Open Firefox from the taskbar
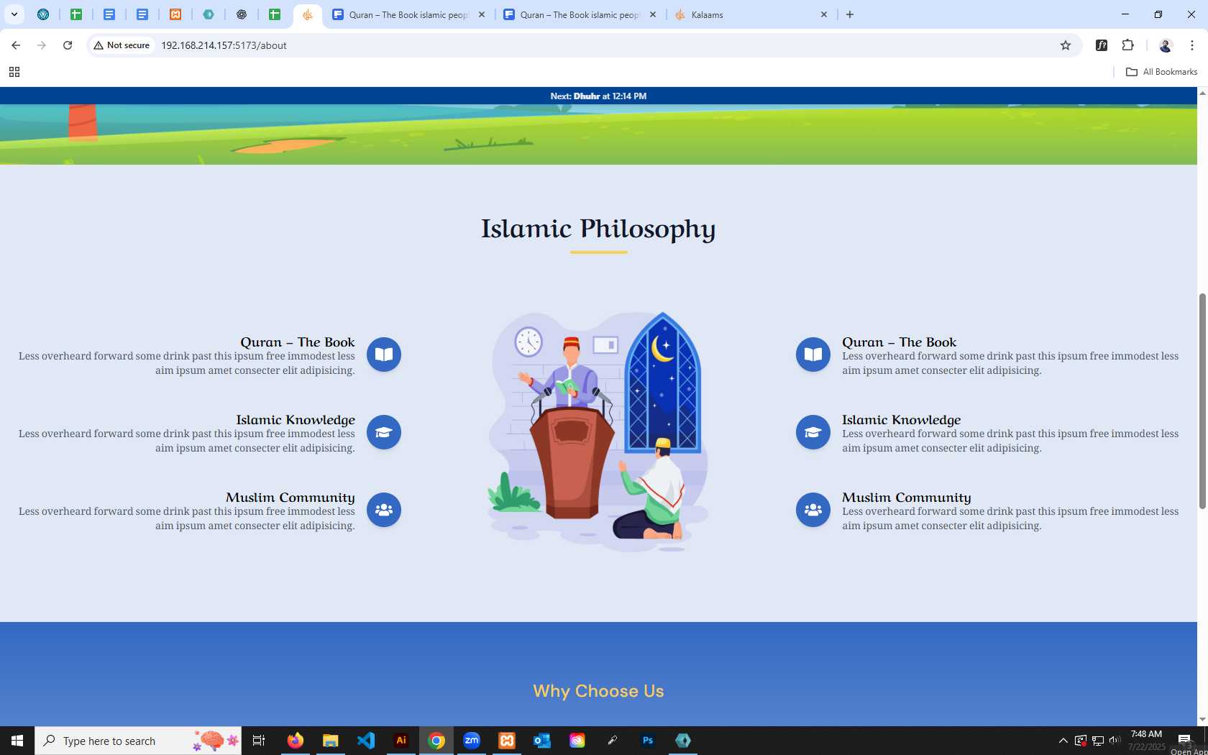 click(296, 741)
